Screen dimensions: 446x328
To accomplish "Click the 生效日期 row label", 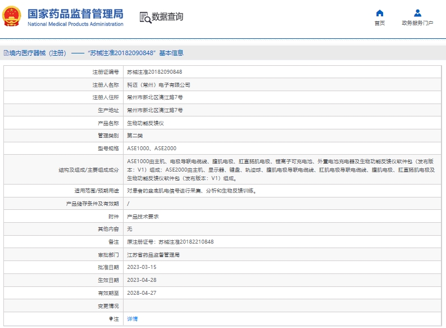I will pos(108,280).
